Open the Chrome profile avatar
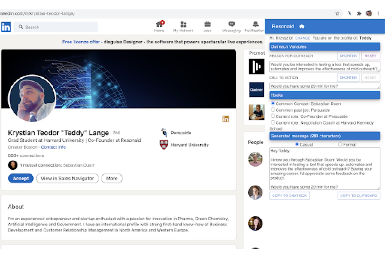This screenshot has width=385, height=257. 369,13
